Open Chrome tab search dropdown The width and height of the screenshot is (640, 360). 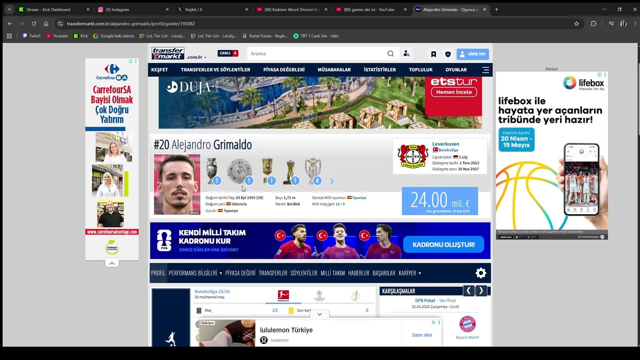9,9
